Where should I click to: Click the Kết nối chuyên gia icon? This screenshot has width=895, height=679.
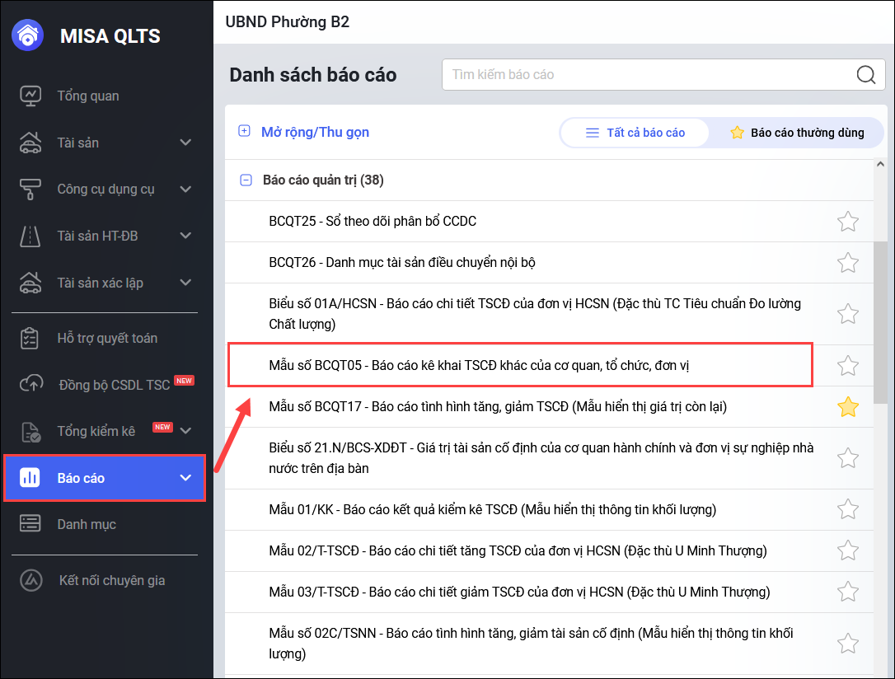pyautogui.click(x=31, y=580)
